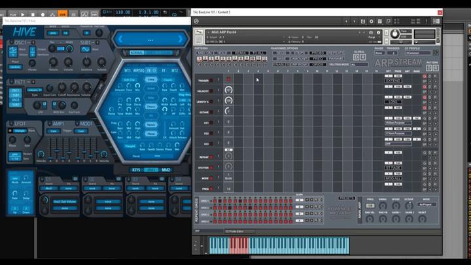This screenshot has height=265, width=471.
Task: Click the Kontakt rack view icon
Action: tap(379, 22)
